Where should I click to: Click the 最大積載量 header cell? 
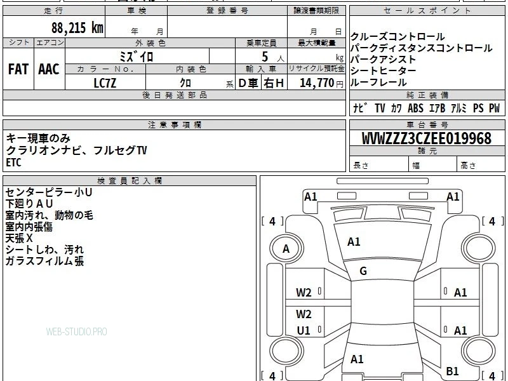point(316,43)
